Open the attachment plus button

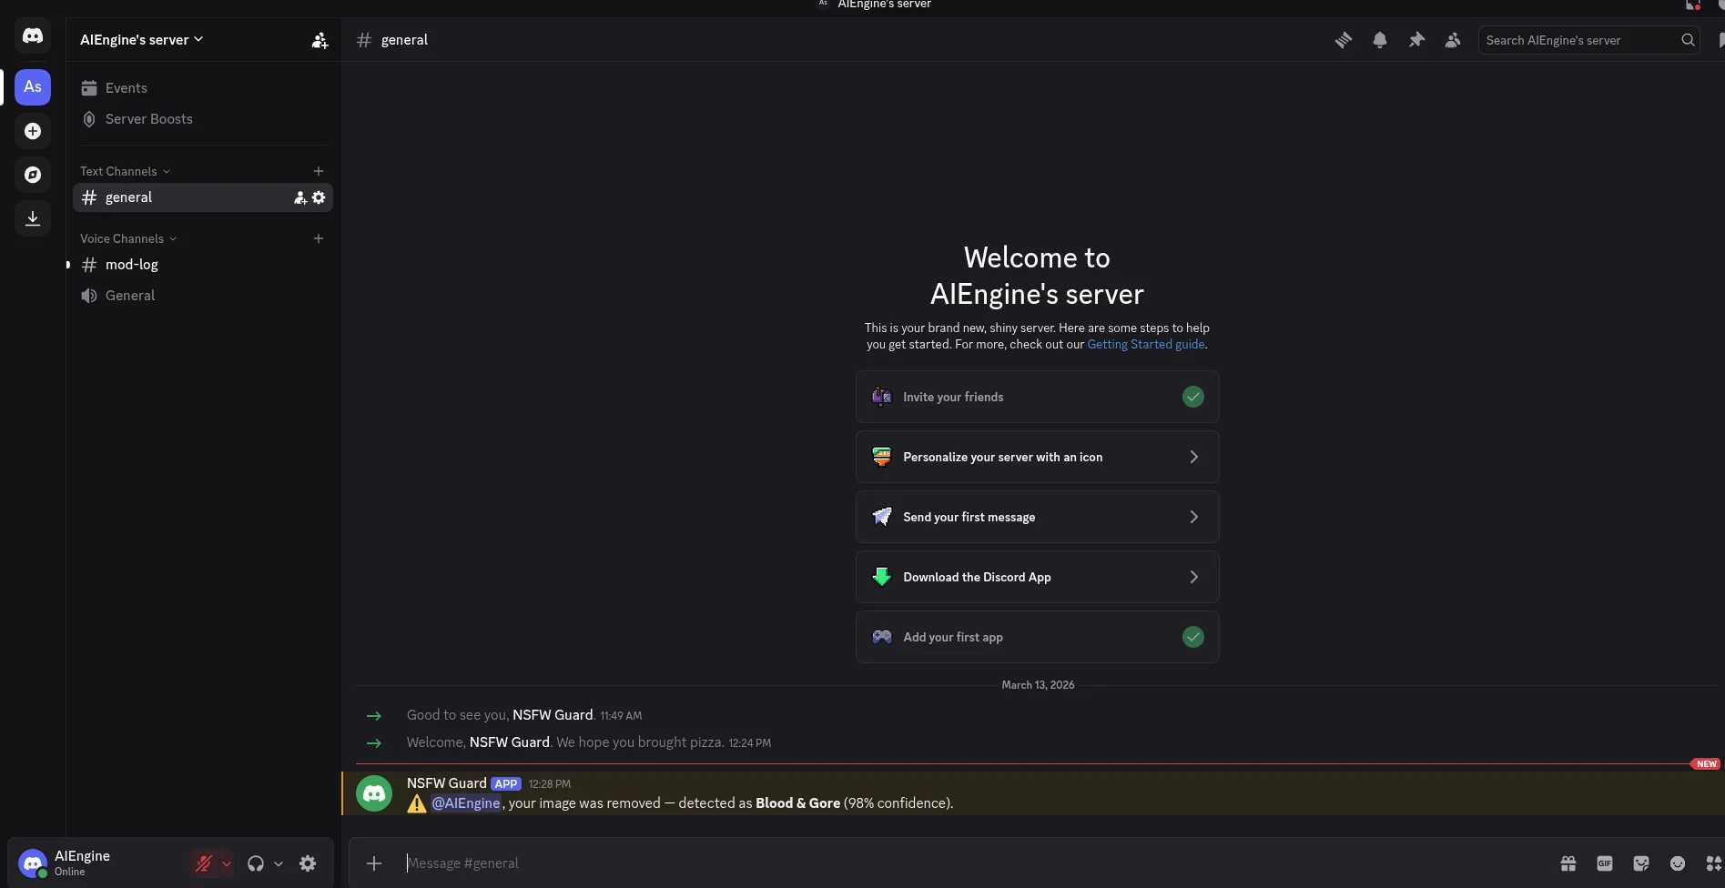pyautogui.click(x=373, y=863)
